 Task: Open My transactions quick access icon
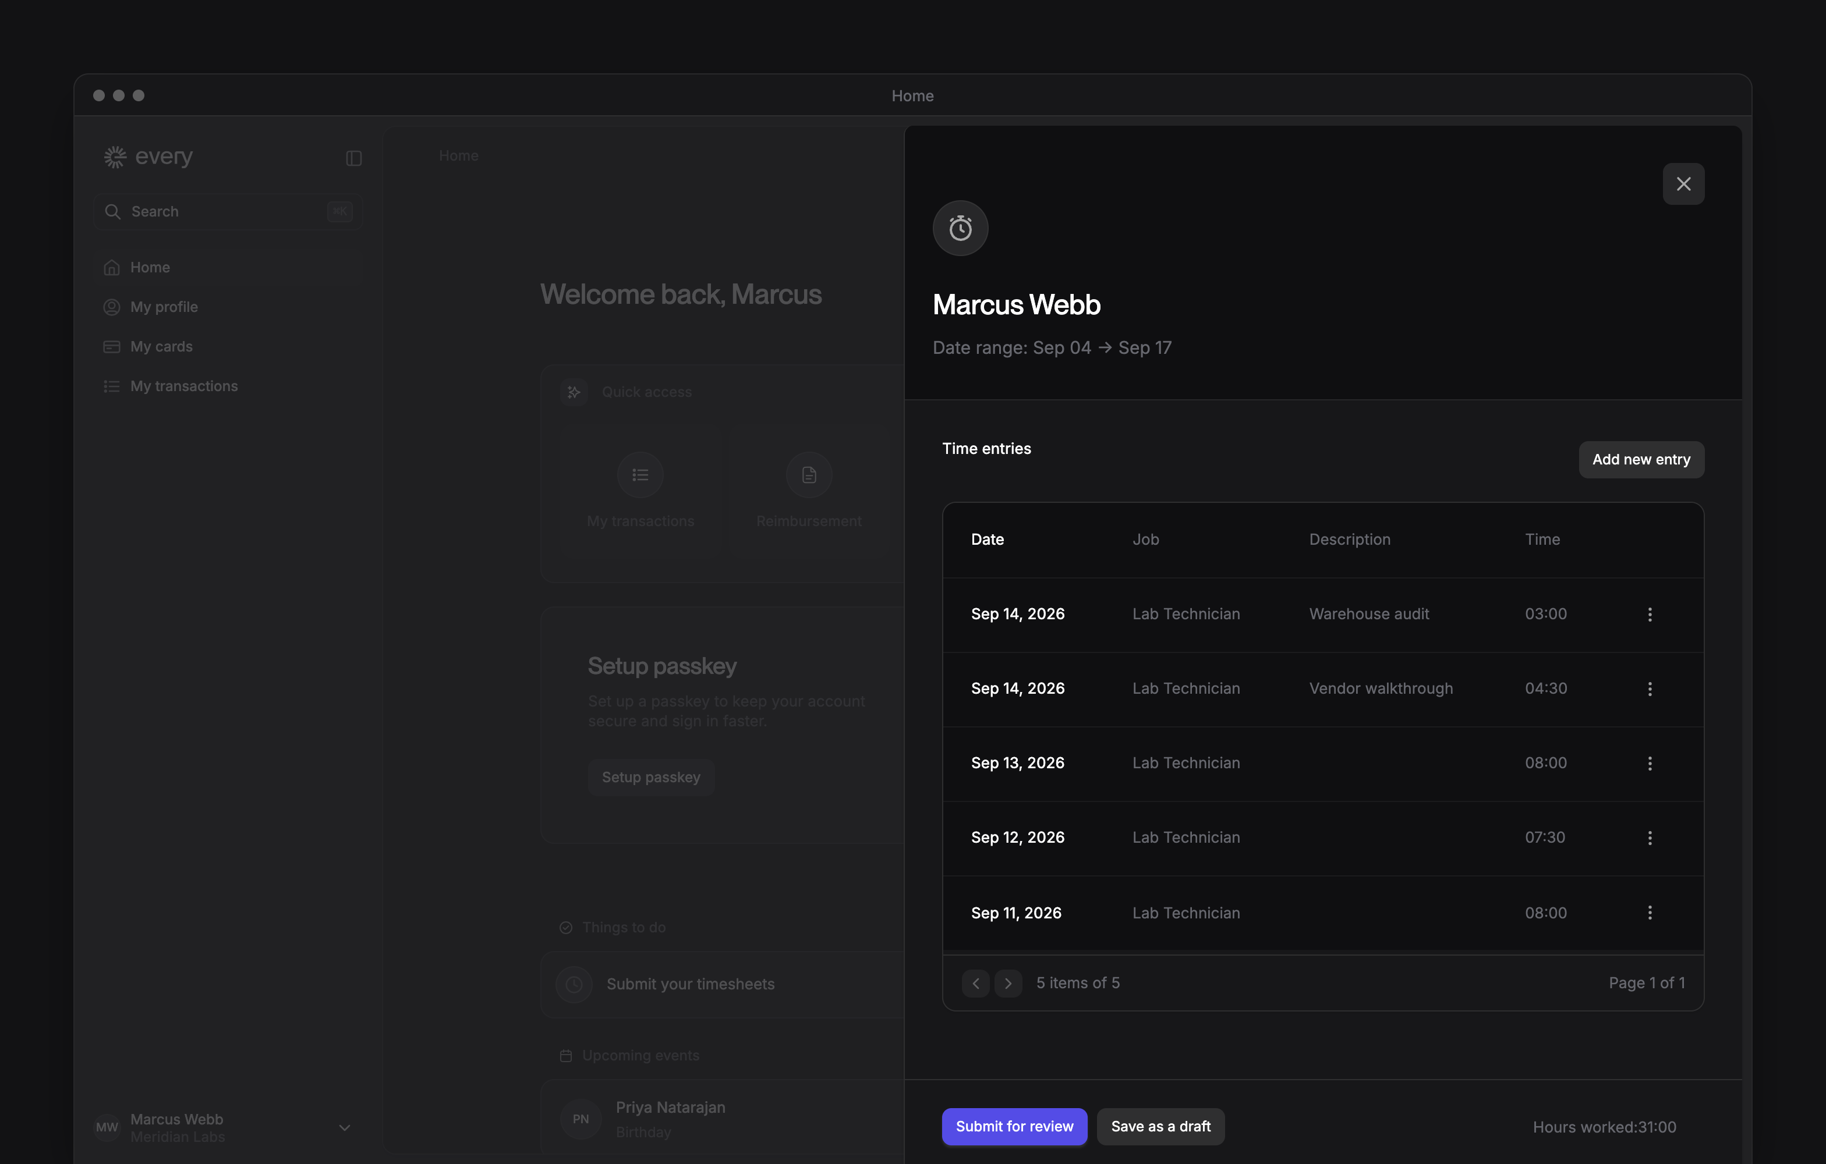point(640,475)
